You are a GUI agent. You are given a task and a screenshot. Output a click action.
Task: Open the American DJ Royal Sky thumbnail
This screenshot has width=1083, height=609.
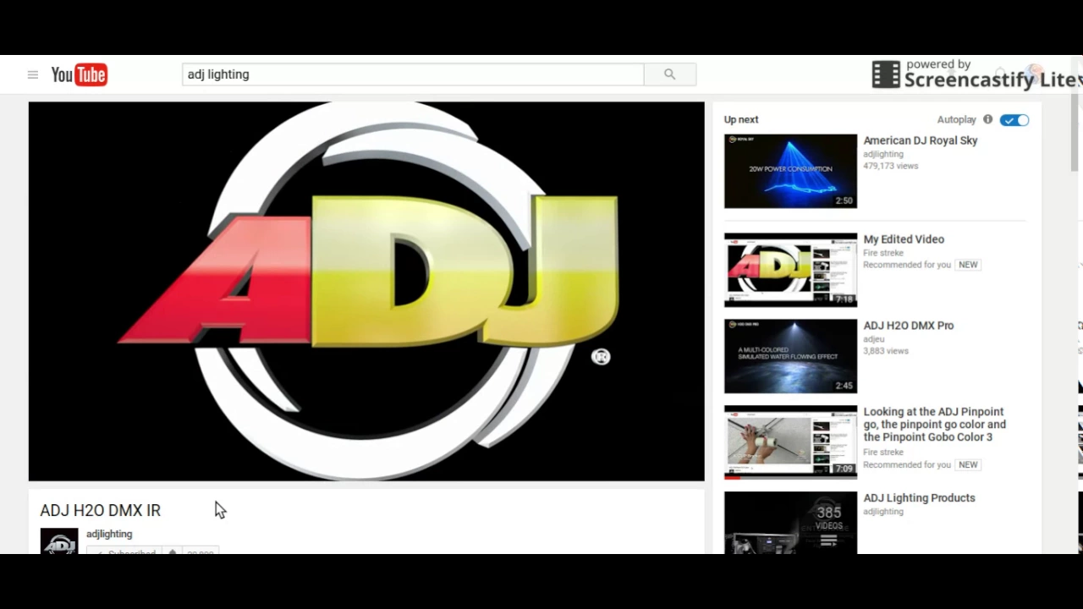pyautogui.click(x=790, y=171)
